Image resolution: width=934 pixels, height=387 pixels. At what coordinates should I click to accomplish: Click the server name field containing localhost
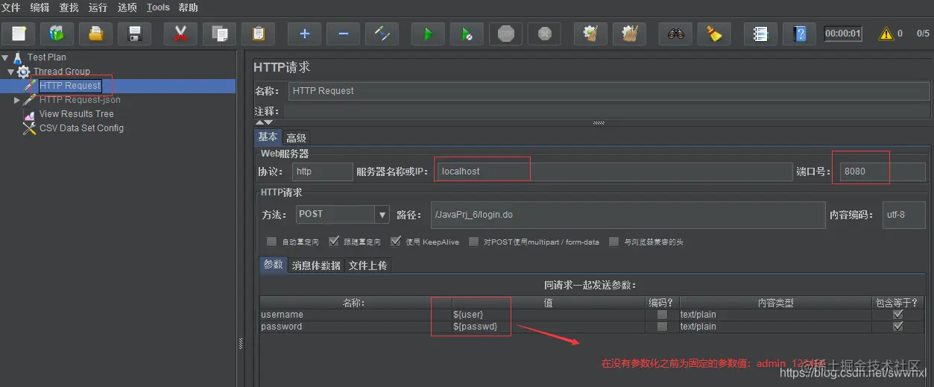614,172
